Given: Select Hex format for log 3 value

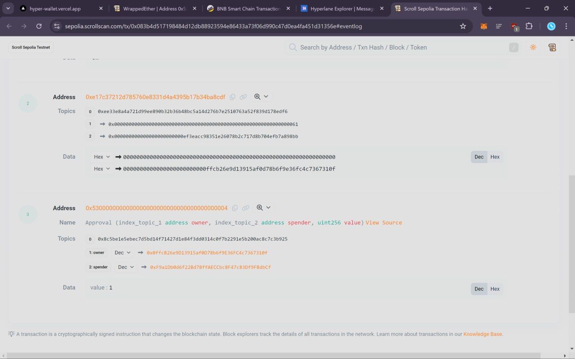Looking at the screenshot, I should click(495, 289).
